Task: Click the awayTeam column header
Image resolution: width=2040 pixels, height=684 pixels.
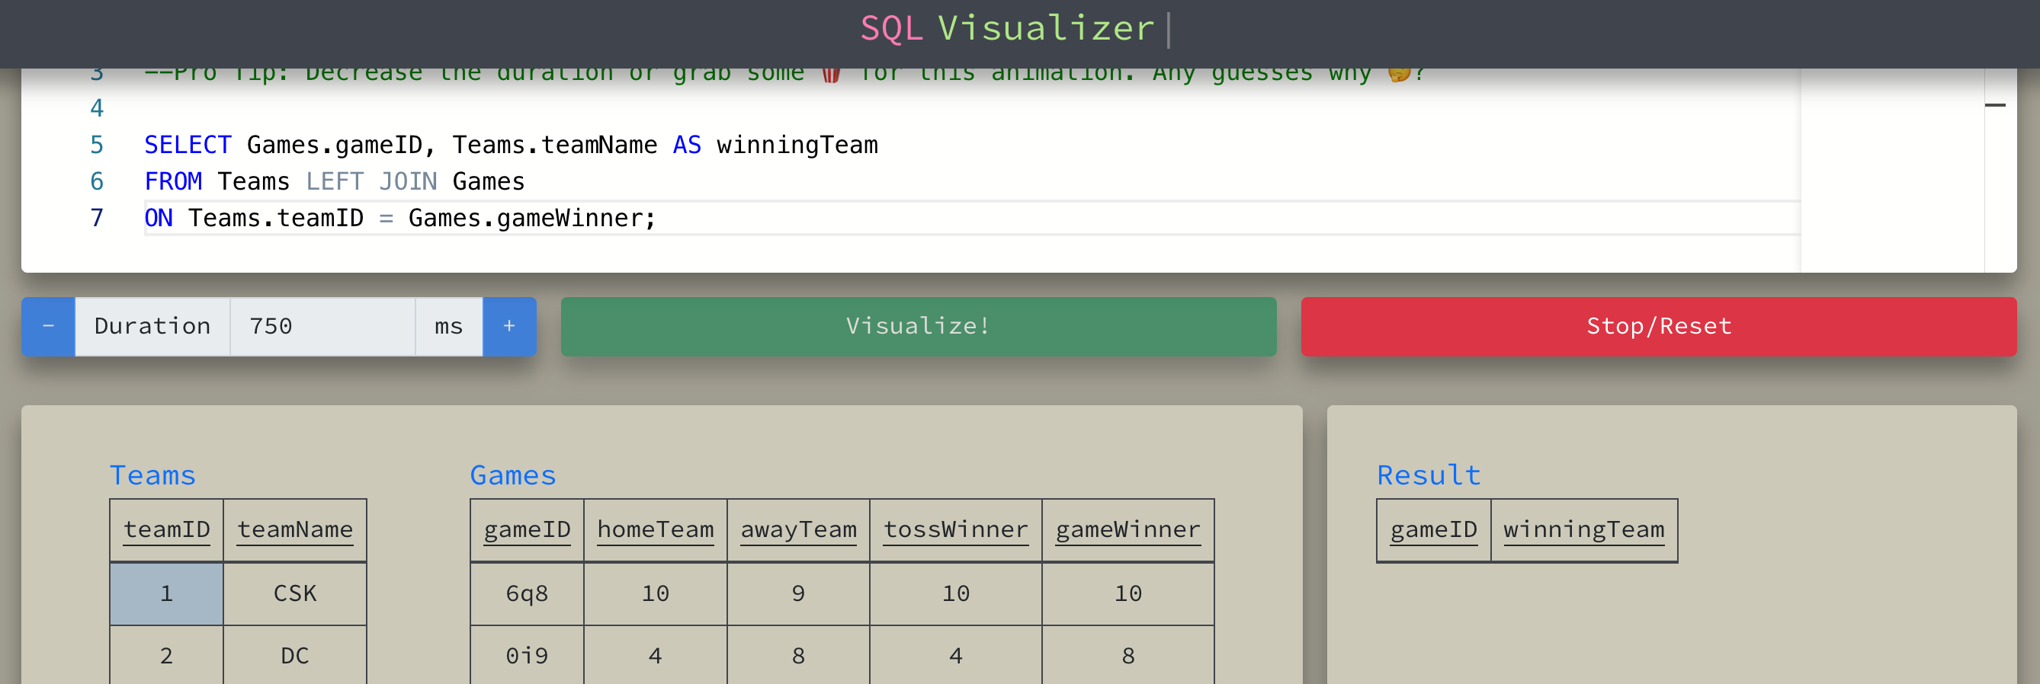Action: click(798, 529)
